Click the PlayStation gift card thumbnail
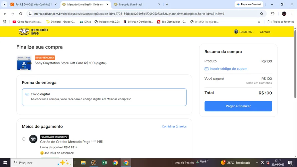 [24, 63]
